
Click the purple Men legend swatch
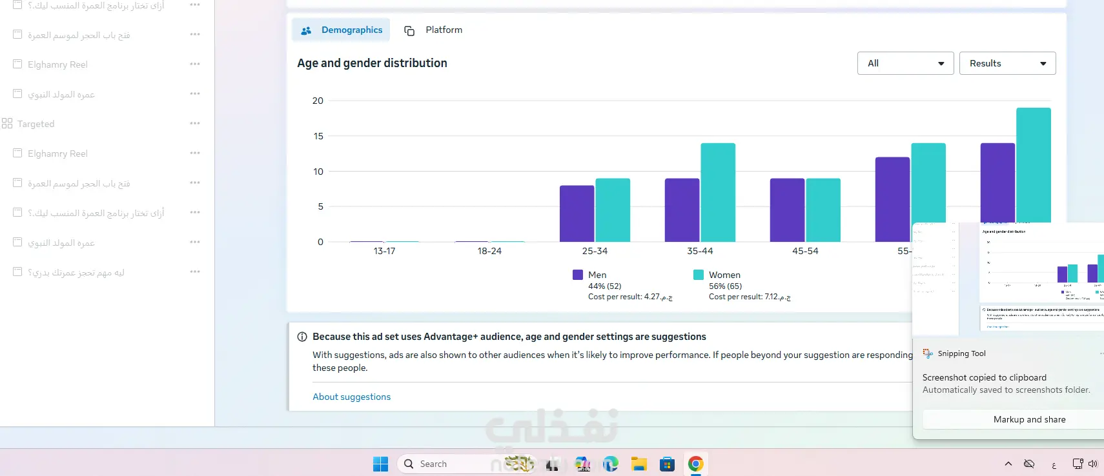[x=578, y=275]
